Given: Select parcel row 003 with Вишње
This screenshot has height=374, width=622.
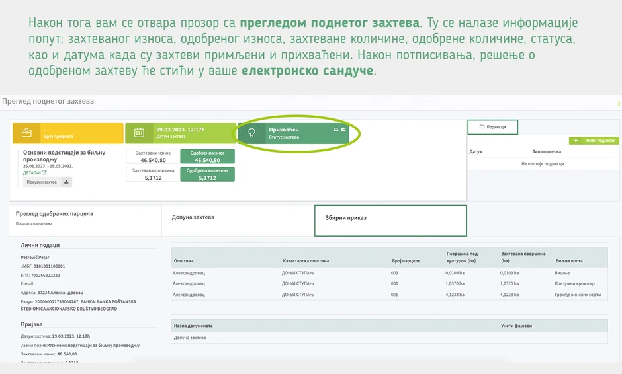Looking at the screenshot, I should point(389,272).
